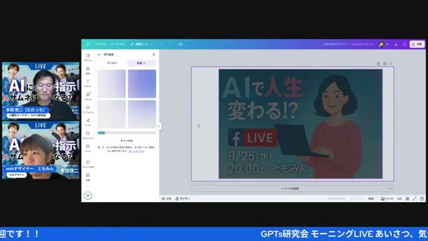The height and width of the screenshot is (241, 428).
Task: Open the Design tab in sidebar
Action: pyautogui.click(x=88, y=58)
